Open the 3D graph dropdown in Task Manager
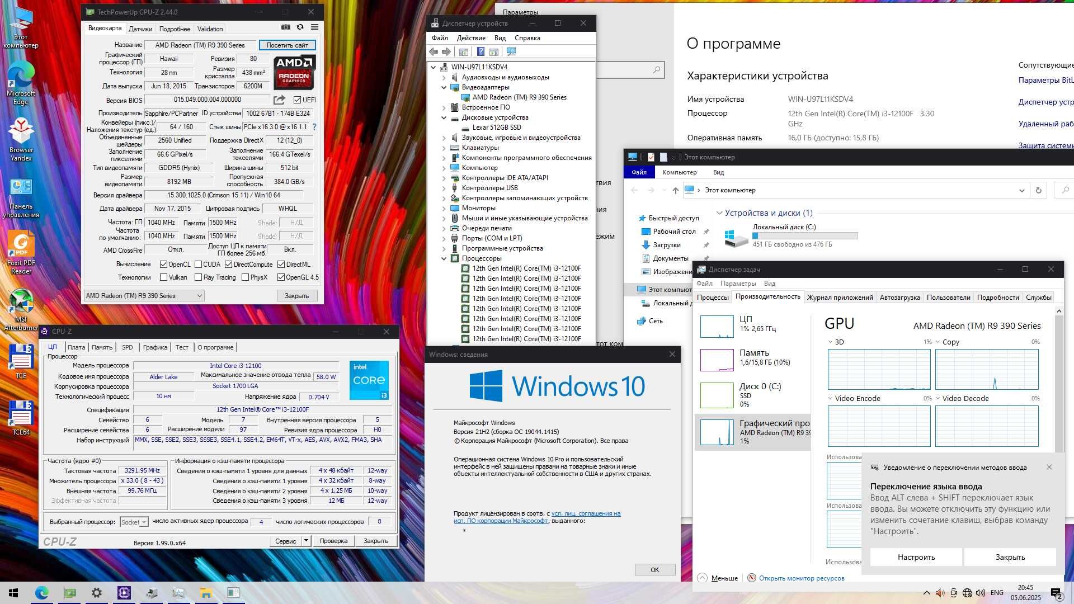The height and width of the screenshot is (604, 1074). [830, 342]
